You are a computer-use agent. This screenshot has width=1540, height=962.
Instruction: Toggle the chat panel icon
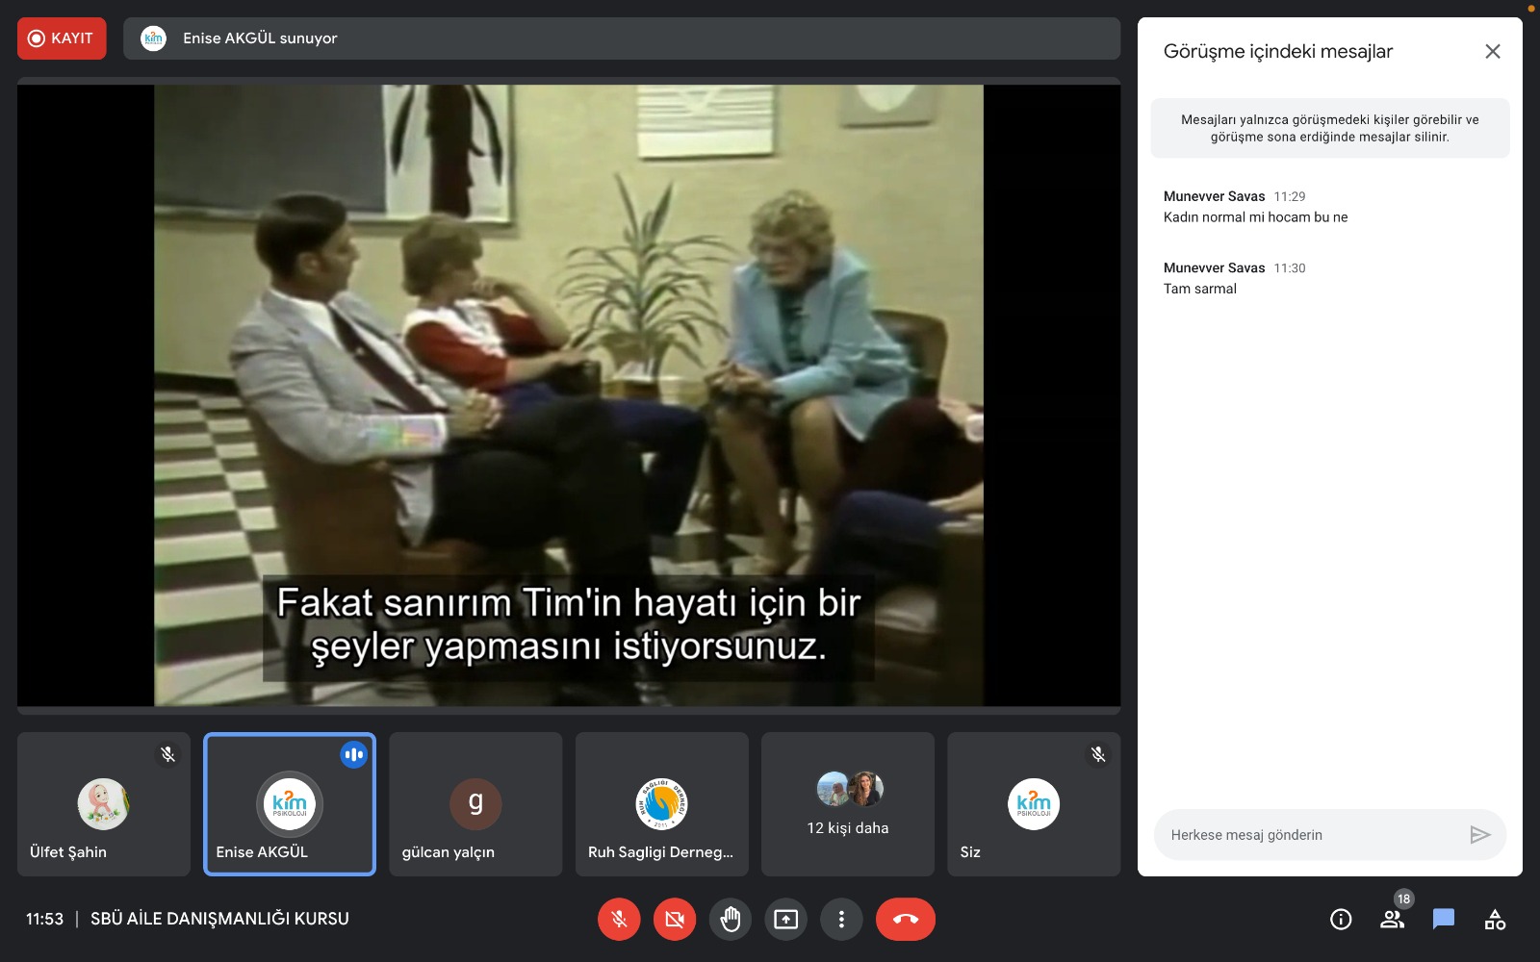[1443, 920]
